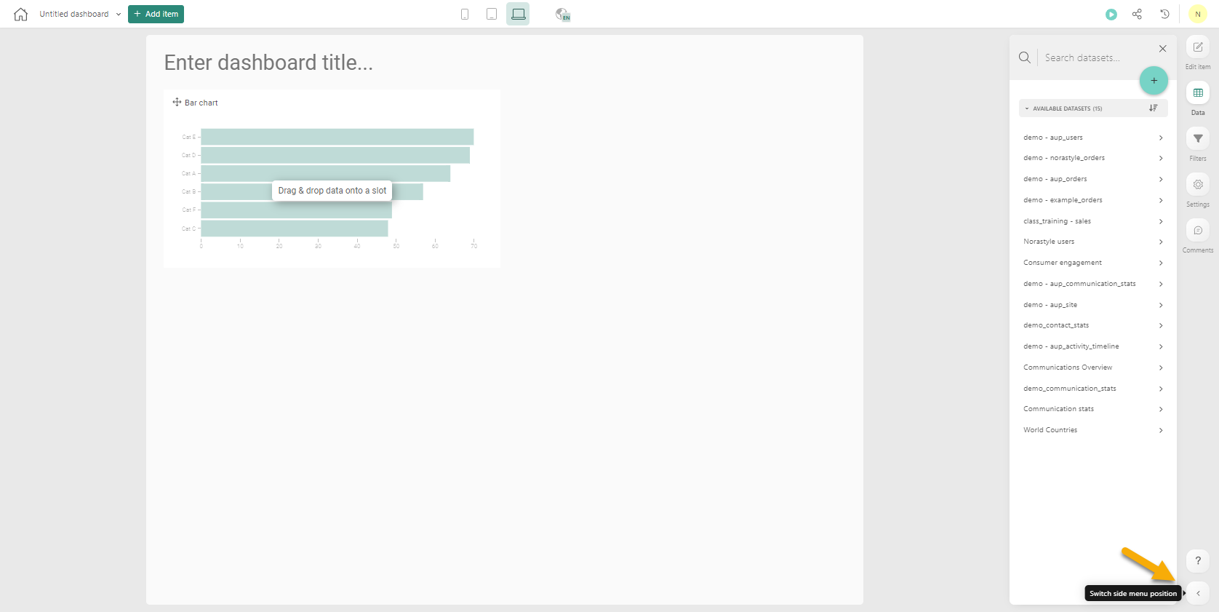Collapse the Available Datasets section
Viewport: 1219px width, 612px height.
point(1027,108)
